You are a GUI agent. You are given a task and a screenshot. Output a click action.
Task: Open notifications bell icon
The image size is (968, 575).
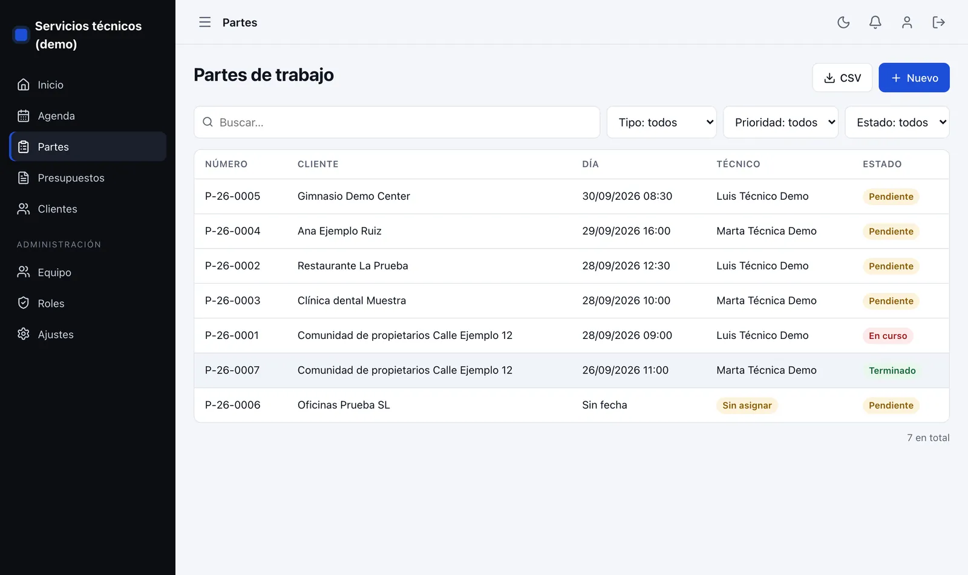click(x=875, y=22)
